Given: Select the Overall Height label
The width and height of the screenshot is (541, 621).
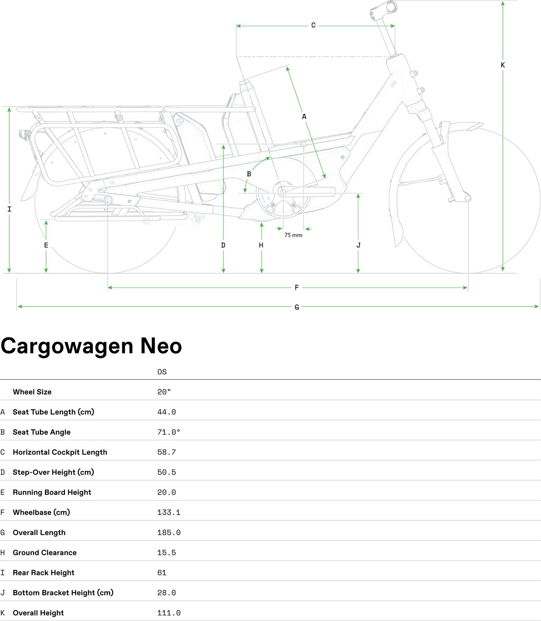Looking at the screenshot, I should click(38, 613).
